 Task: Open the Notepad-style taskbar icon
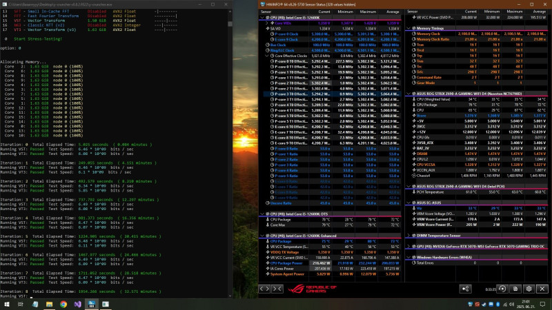coord(35,304)
